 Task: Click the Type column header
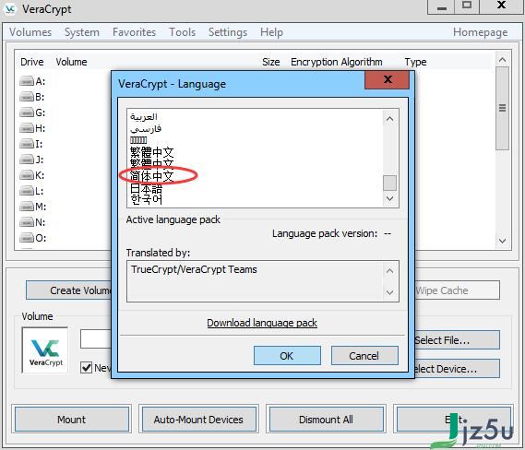click(415, 62)
